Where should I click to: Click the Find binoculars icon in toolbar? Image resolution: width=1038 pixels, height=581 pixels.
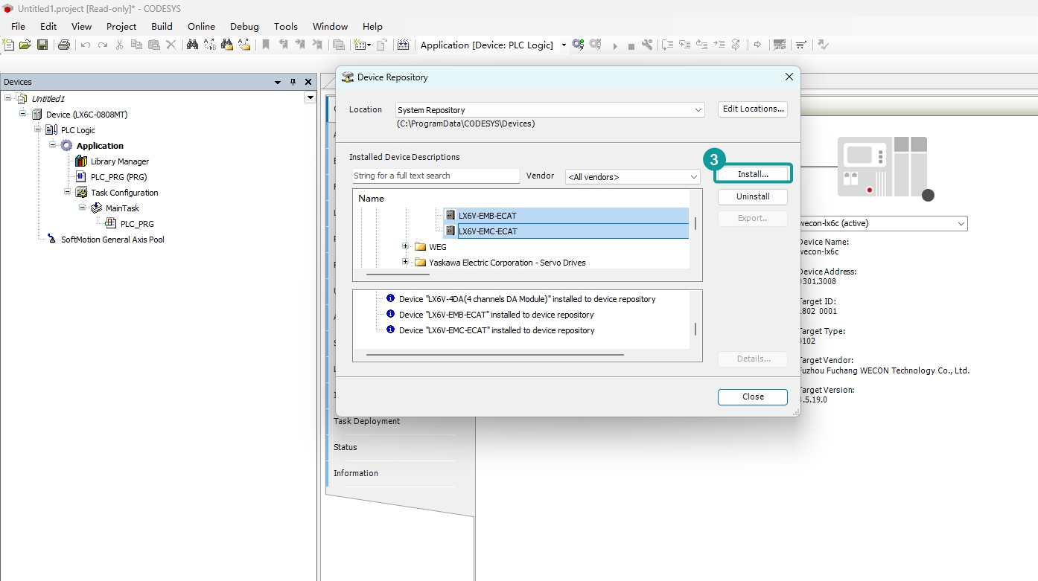pos(192,45)
